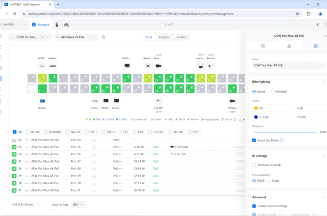Clear the USW Pro Max filter with the X
327x216 pixels.
[42, 37]
